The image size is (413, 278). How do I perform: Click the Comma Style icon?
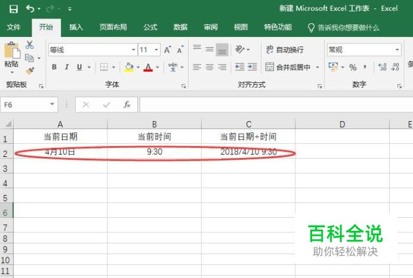pyautogui.click(x=365, y=67)
